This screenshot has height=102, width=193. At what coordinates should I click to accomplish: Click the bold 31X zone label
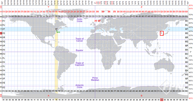click(x=97, y=12)
